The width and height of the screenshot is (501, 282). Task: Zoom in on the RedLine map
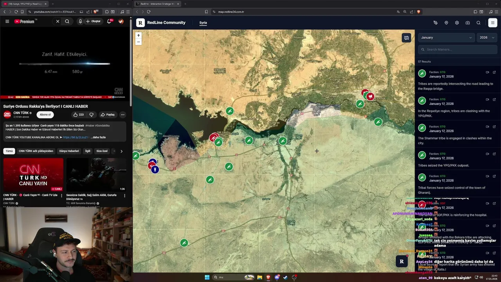click(138, 35)
